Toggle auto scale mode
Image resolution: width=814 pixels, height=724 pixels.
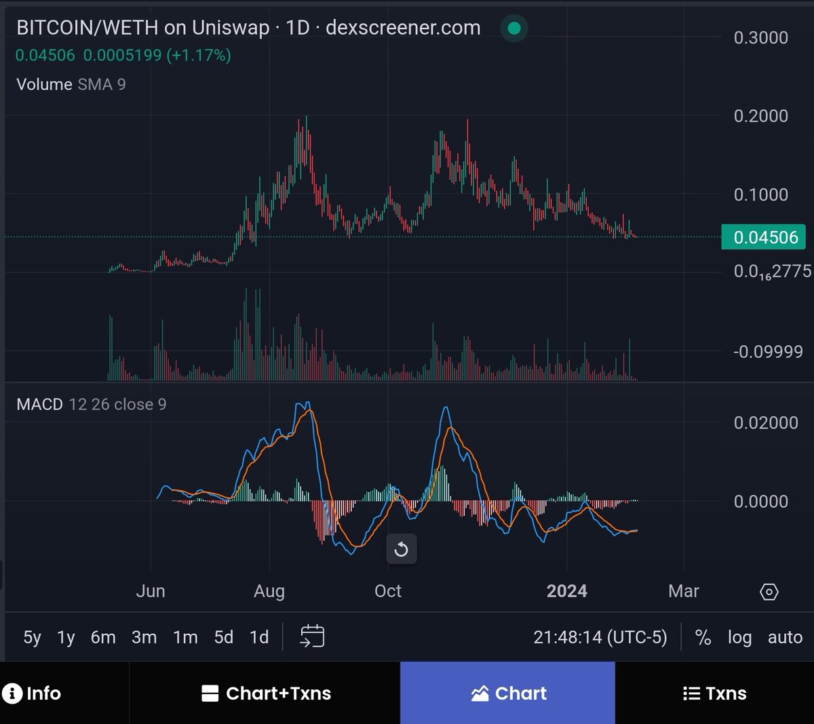(785, 637)
